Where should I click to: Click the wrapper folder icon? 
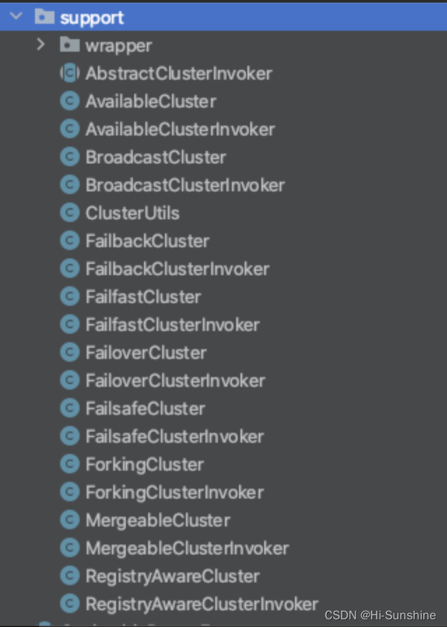pos(70,45)
